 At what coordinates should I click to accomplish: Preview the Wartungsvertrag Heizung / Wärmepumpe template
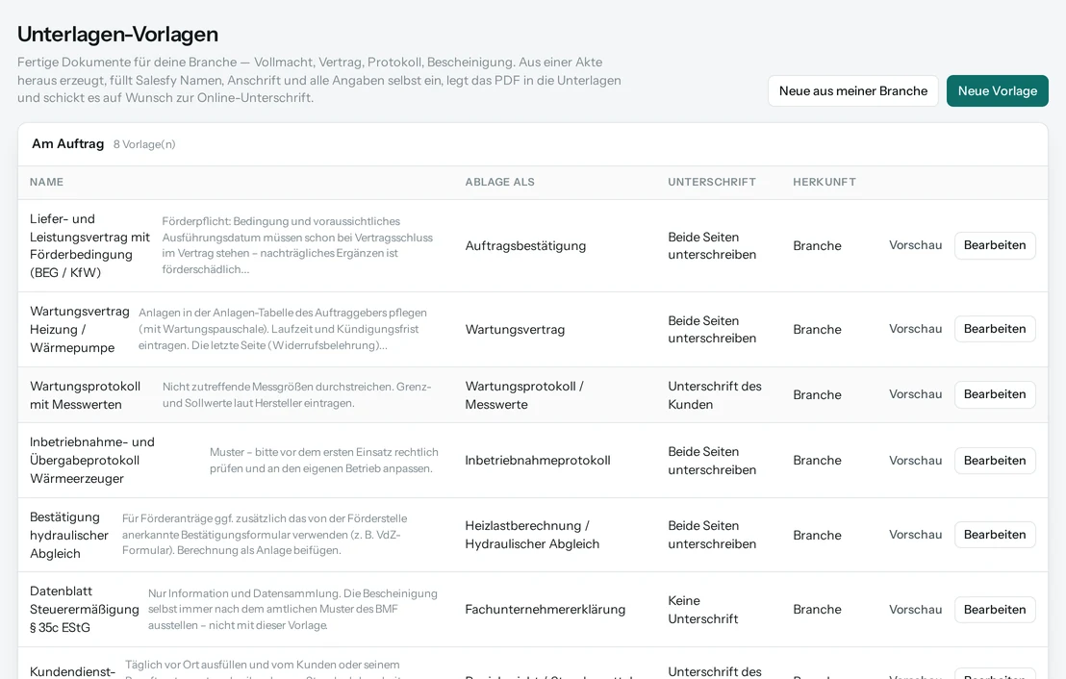[915, 329]
